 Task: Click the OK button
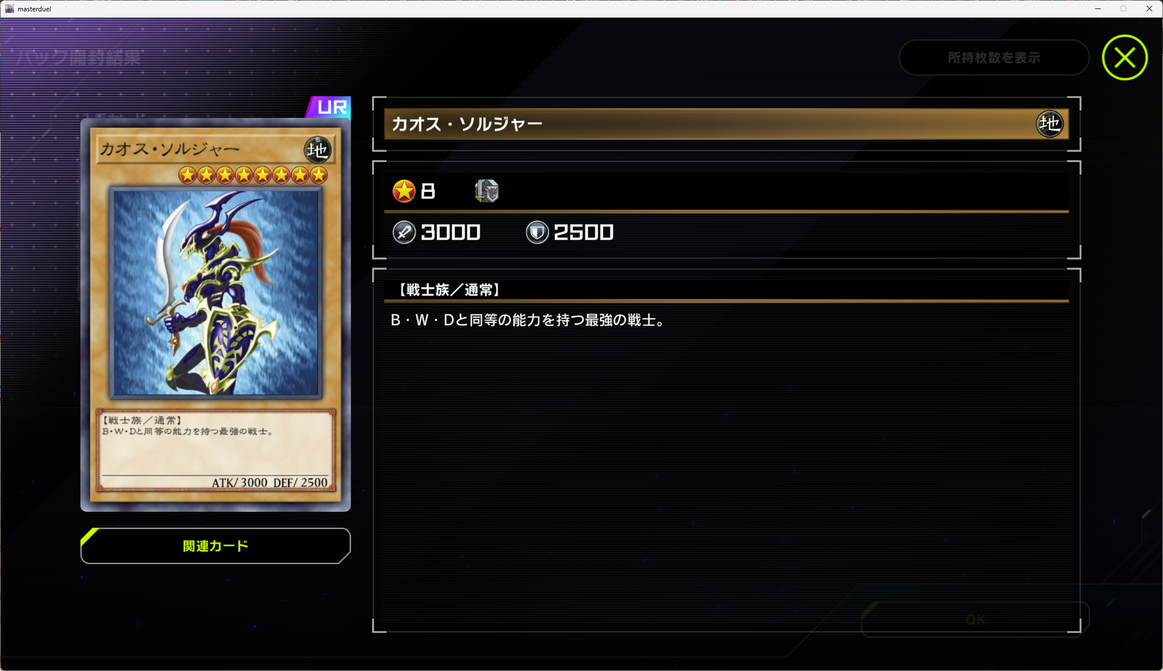pyautogui.click(x=975, y=619)
